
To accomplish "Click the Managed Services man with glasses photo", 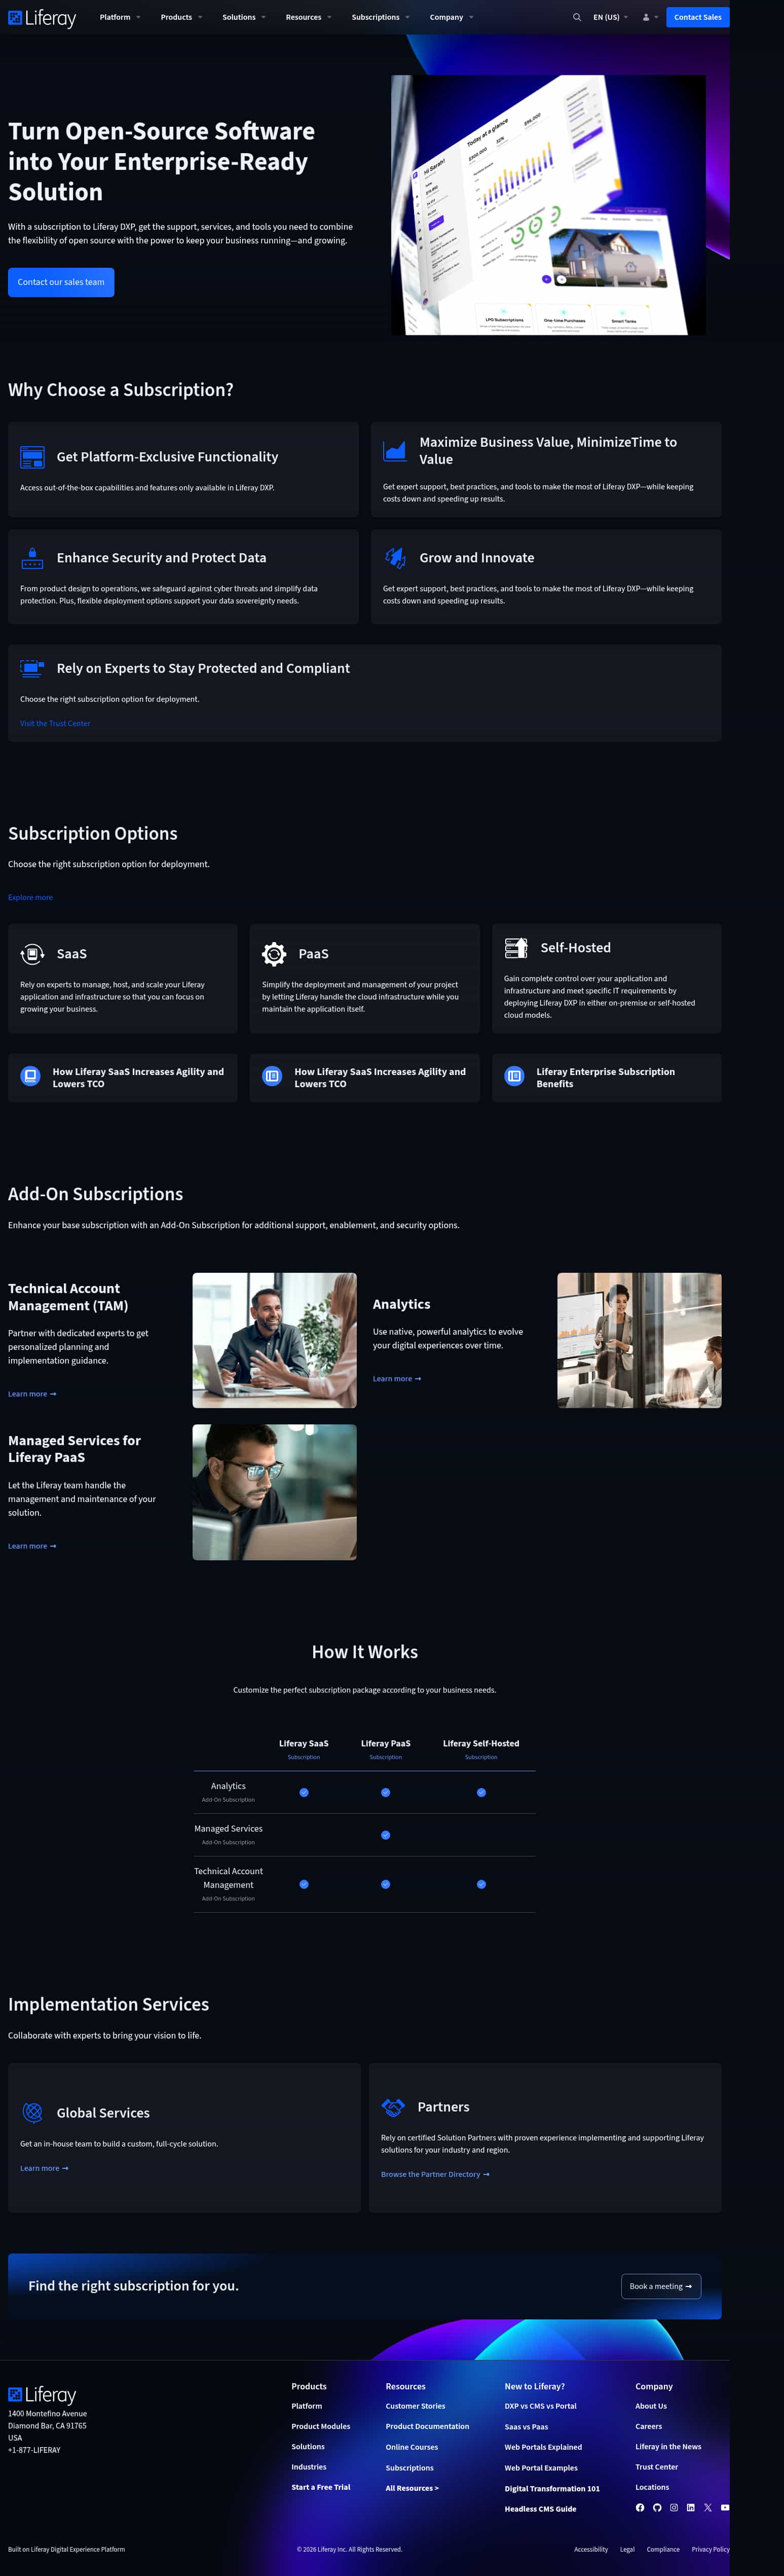I will click(274, 1492).
